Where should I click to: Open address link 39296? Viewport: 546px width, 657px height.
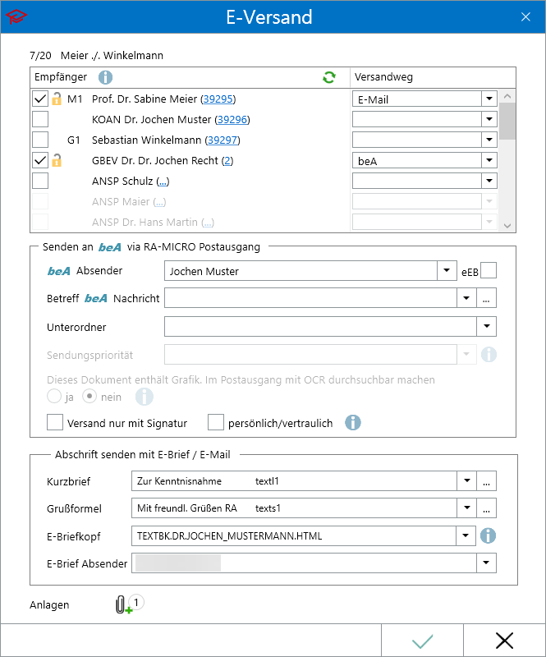point(232,120)
